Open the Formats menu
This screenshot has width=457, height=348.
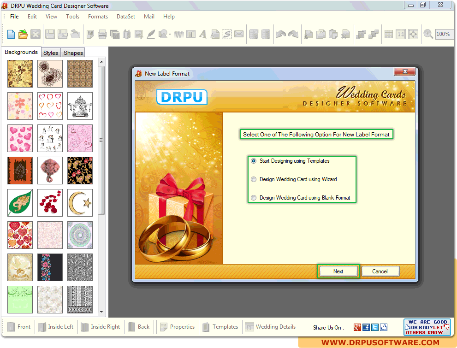[98, 17]
